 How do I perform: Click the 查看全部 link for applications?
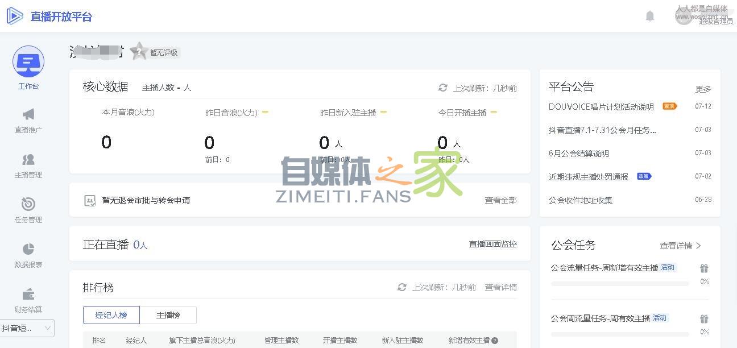pos(500,200)
